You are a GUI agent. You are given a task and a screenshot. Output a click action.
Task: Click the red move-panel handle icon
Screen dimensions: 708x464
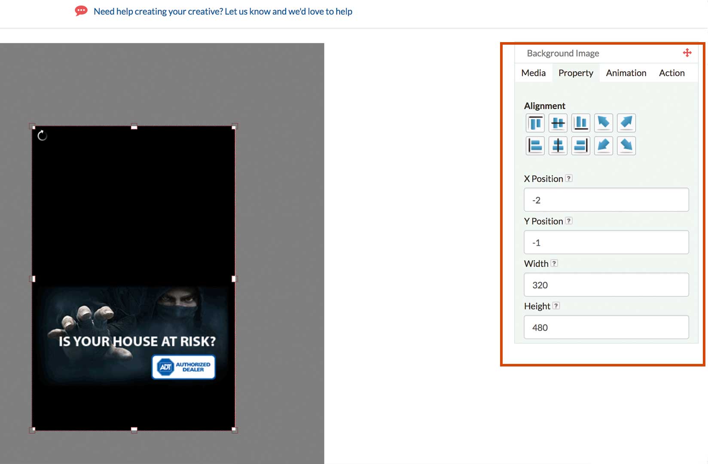[687, 53]
